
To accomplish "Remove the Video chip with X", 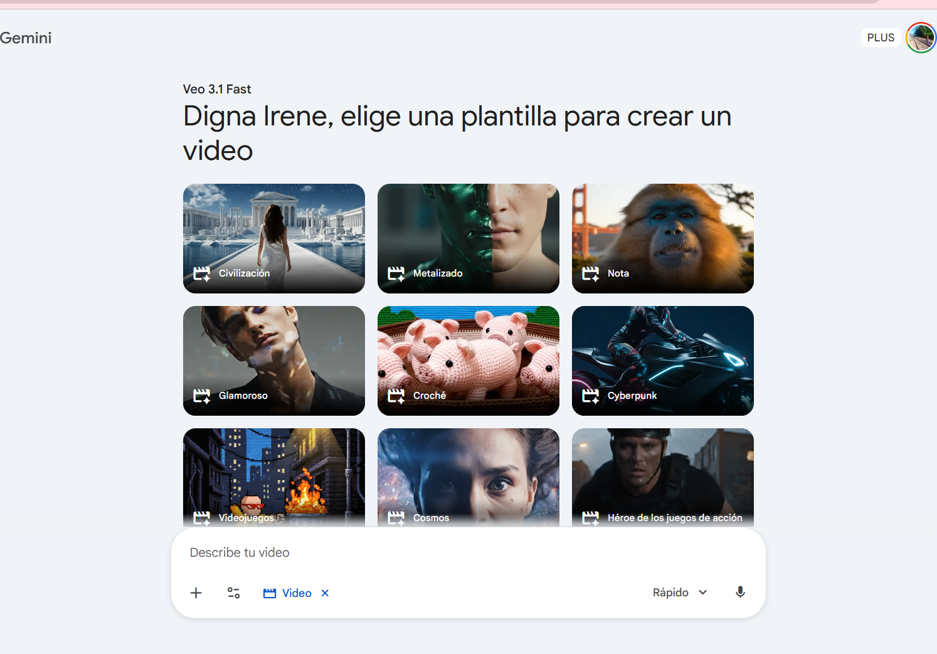I will [325, 593].
